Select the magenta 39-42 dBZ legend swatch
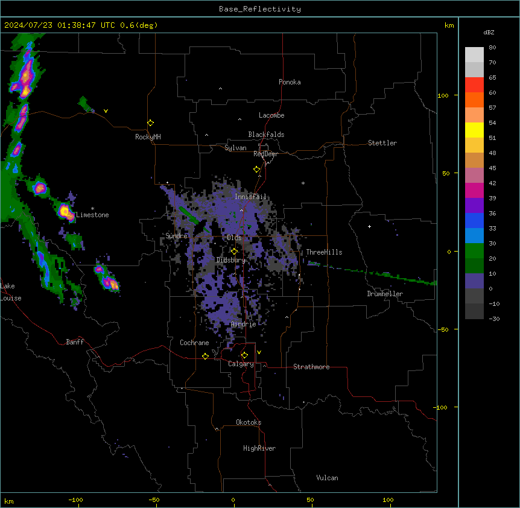This screenshot has height=508, width=520. tap(474, 190)
